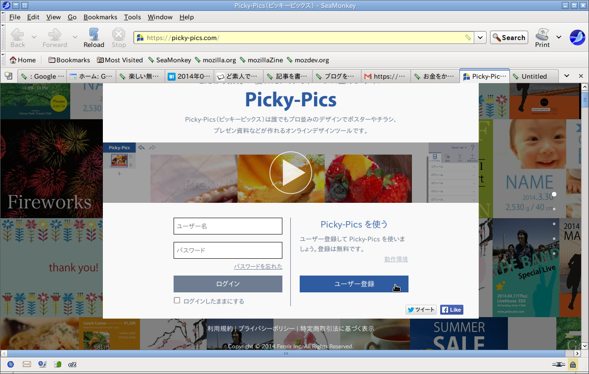
Task: Click the ユーザー名 username field
Action: tap(227, 226)
